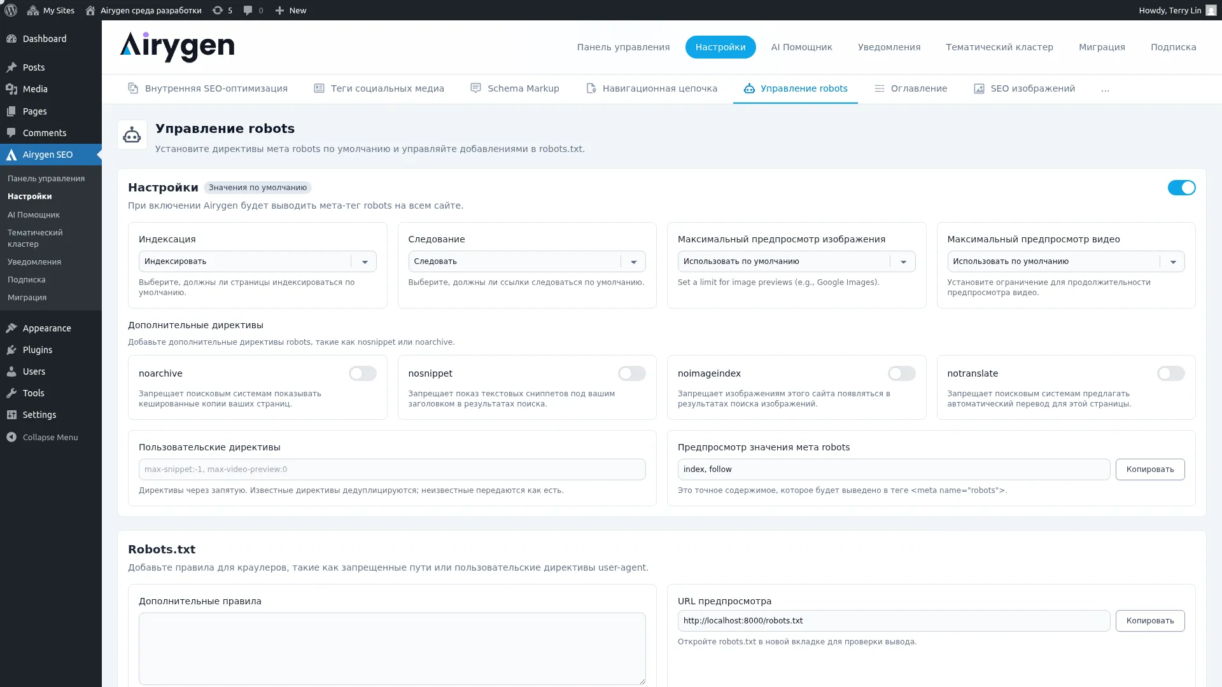Click the WordPress logo icon
Screen dimensions: 1222x687
pyautogui.click(x=11, y=10)
